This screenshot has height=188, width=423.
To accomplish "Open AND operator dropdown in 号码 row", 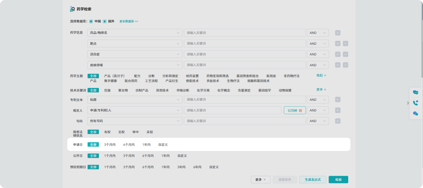I will [x=318, y=121].
